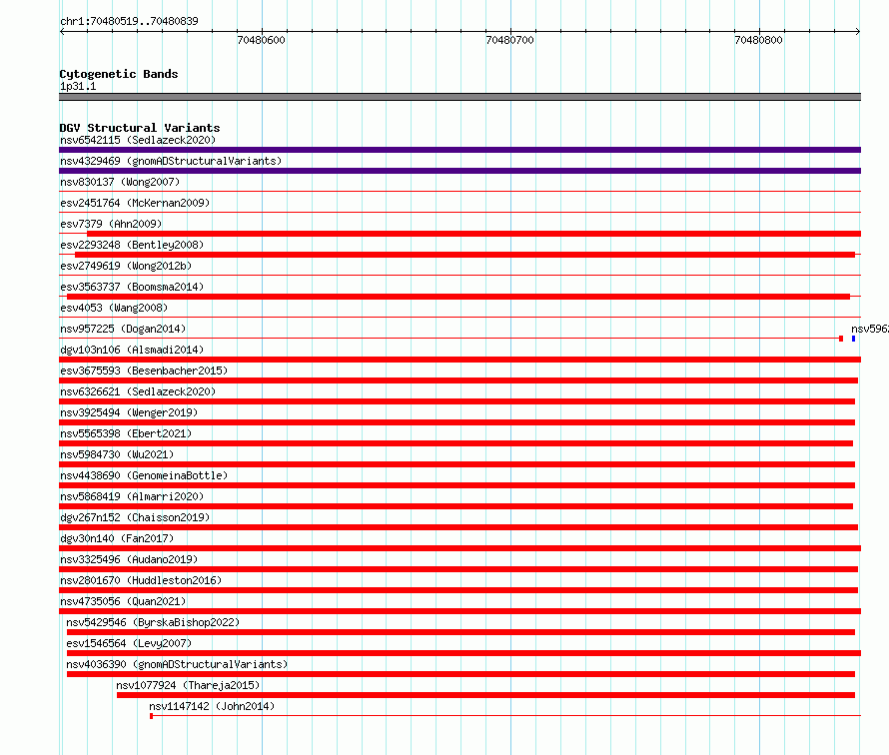This screenshot has width=889, height=755.
Task: Click nsv957225 (Dogan2014) label
Action: pyautogui.click(x=123, y=329)
